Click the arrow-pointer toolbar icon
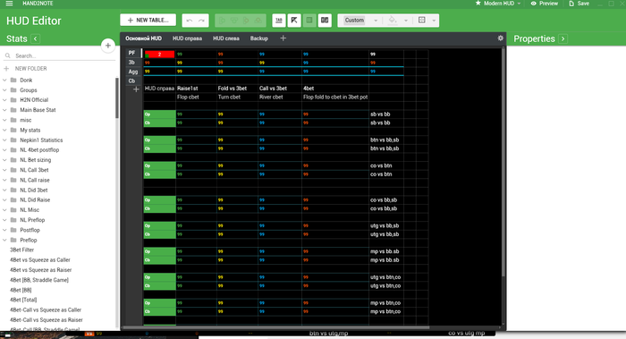626x339 pixels. pyautogui.click(x=294, y=21)
